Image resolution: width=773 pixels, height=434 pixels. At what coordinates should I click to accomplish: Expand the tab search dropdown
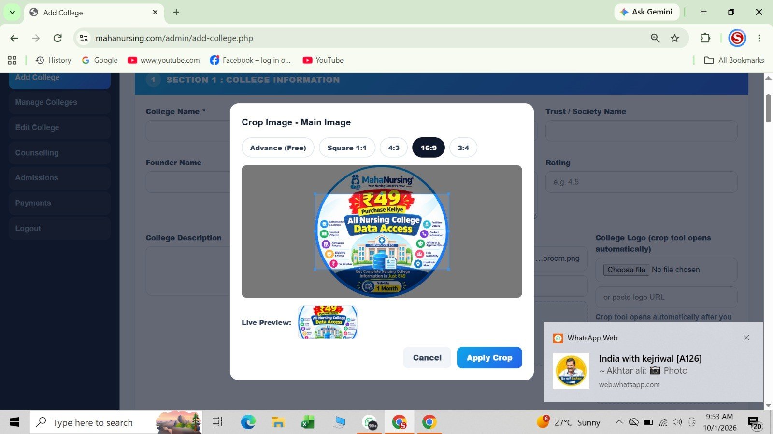coord(12,12)
